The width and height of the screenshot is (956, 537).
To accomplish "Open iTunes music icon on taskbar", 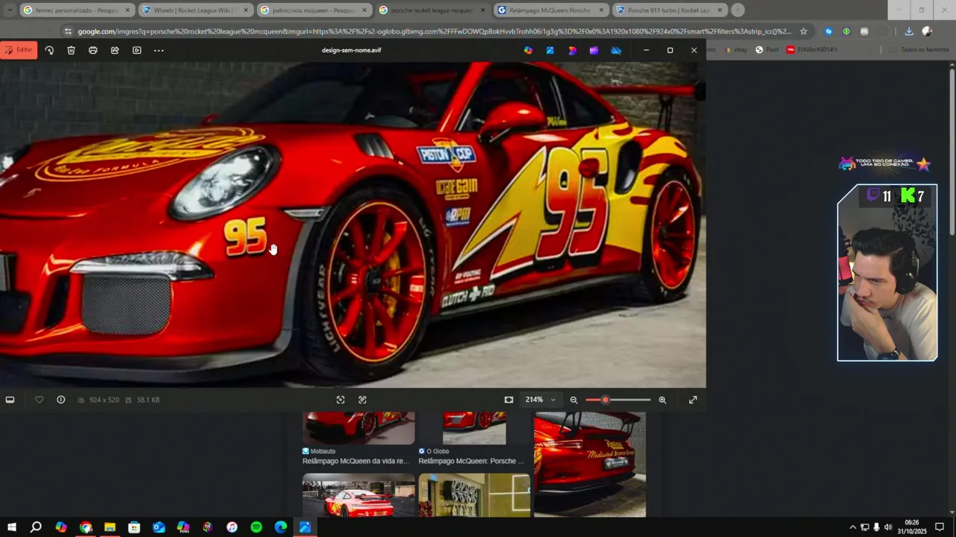I will pyautogui.click(x=232, y=527).
